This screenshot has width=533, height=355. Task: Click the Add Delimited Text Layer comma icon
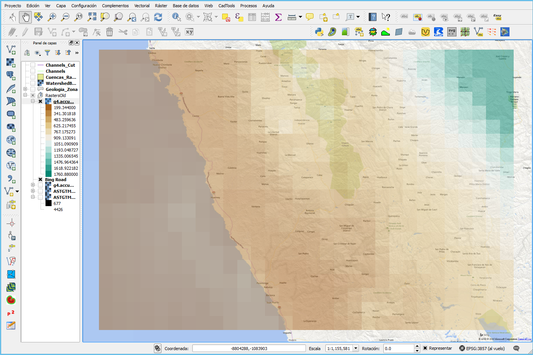11,178
